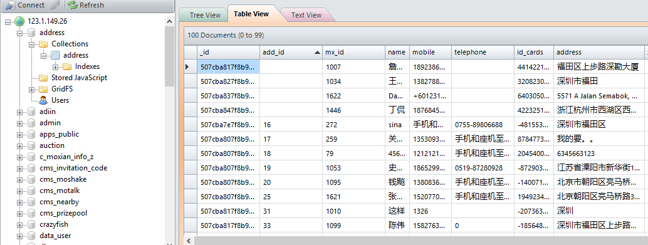Refresh the server tree

coord(86,5)
